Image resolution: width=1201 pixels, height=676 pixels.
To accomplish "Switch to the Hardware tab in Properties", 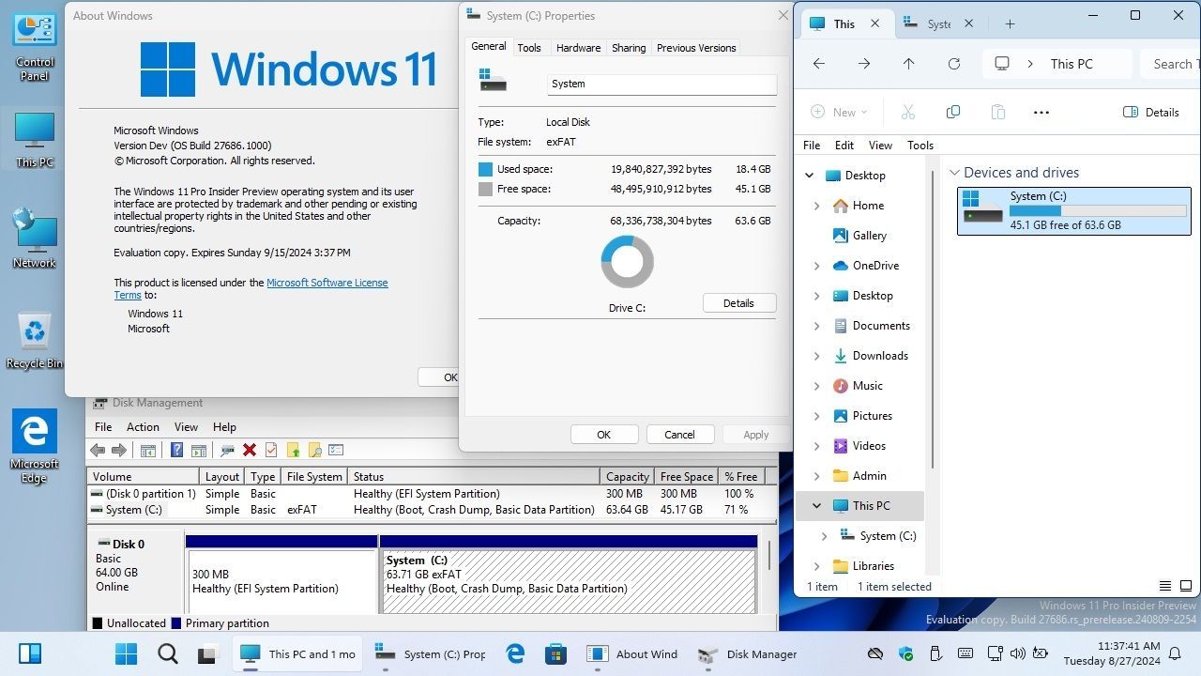I will [578, 48].
